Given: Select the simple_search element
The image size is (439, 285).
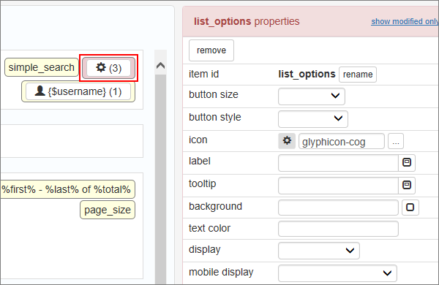Looking at the screenshot, I should tap(42, 67).
